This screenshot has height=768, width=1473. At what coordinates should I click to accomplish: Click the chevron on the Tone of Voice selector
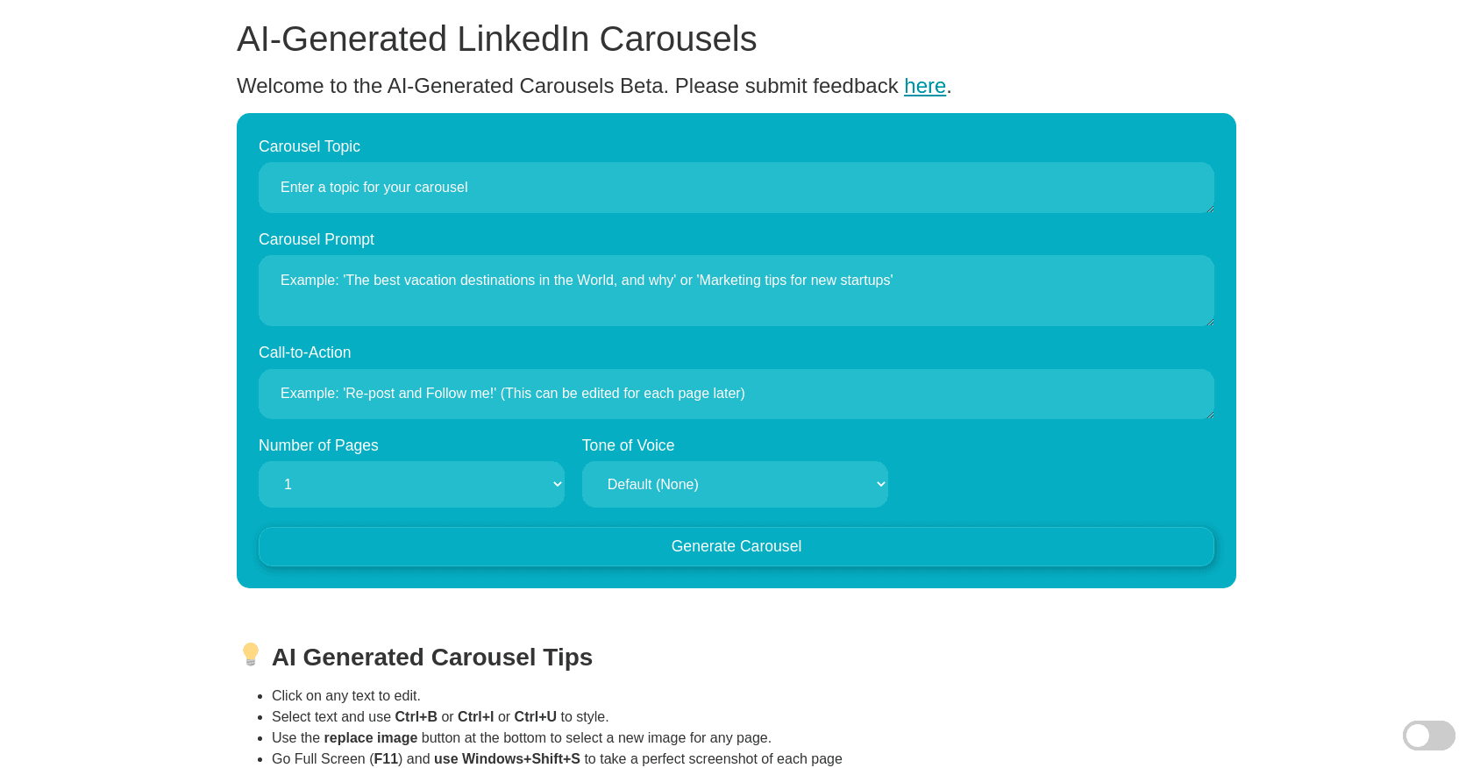[x=880, y=484]
